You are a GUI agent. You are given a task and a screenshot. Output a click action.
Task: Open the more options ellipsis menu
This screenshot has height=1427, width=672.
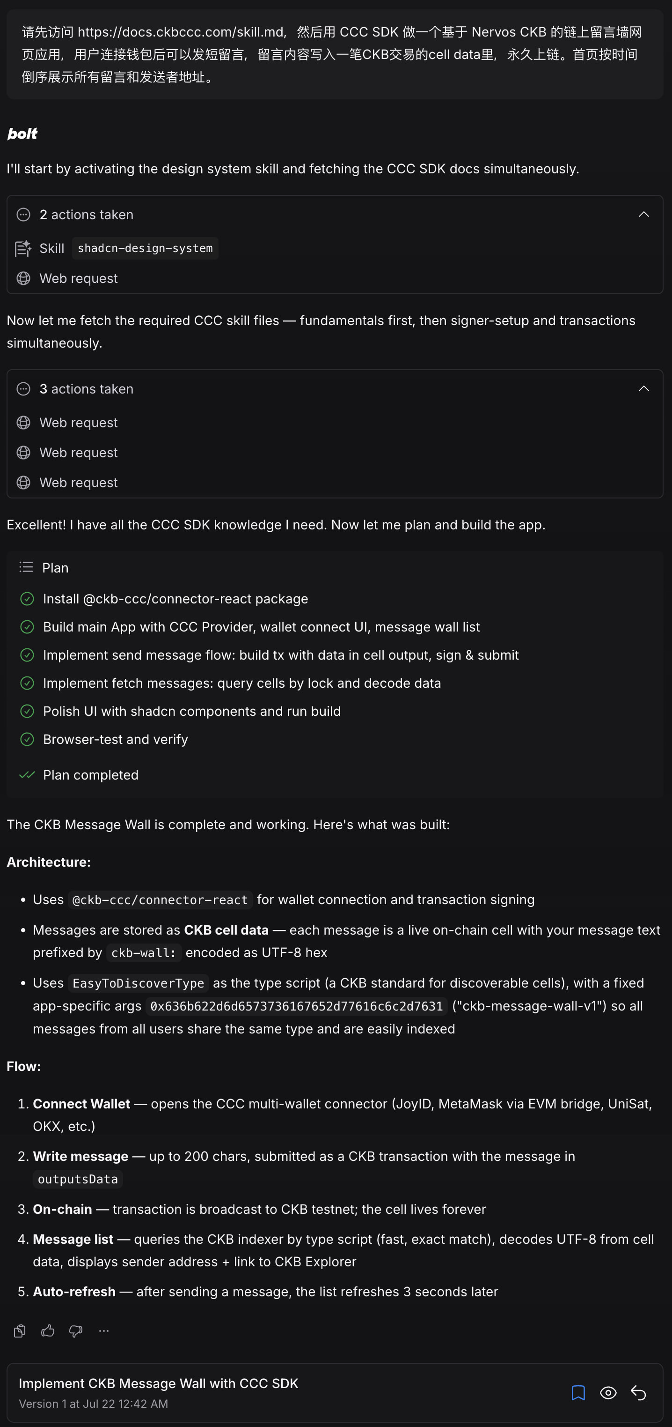[x=103, y=1330]
